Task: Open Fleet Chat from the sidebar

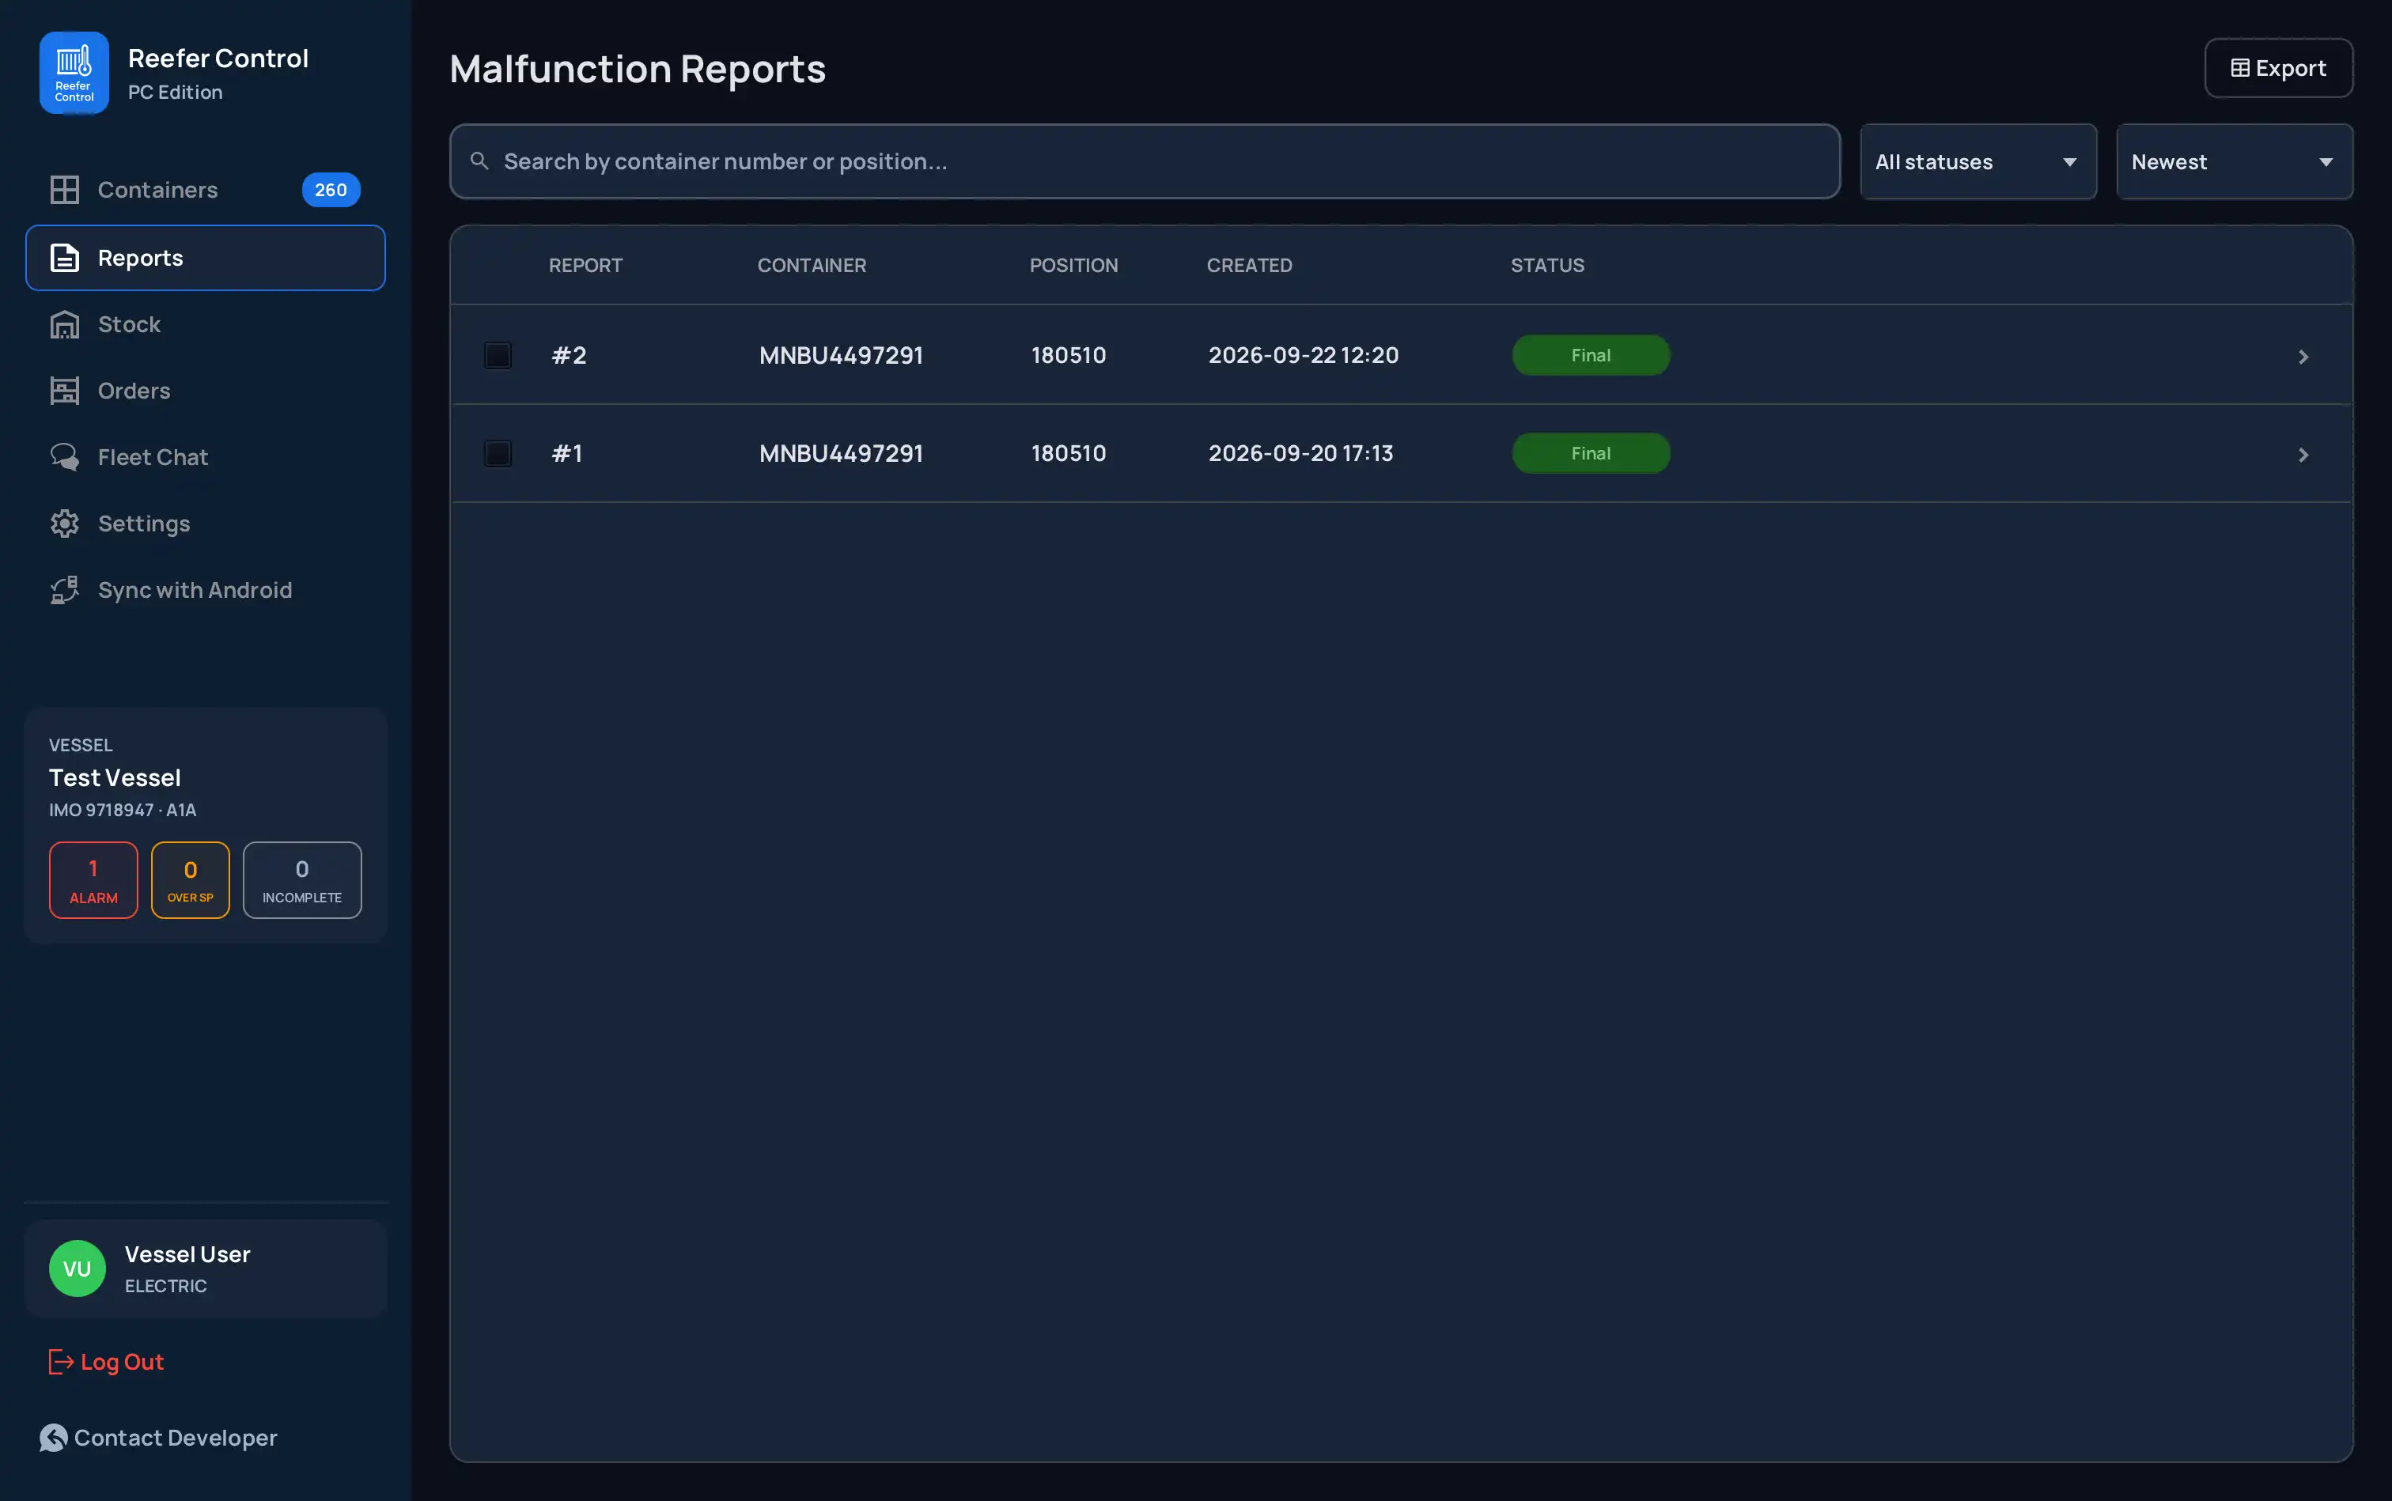Action: pos(206,458)
